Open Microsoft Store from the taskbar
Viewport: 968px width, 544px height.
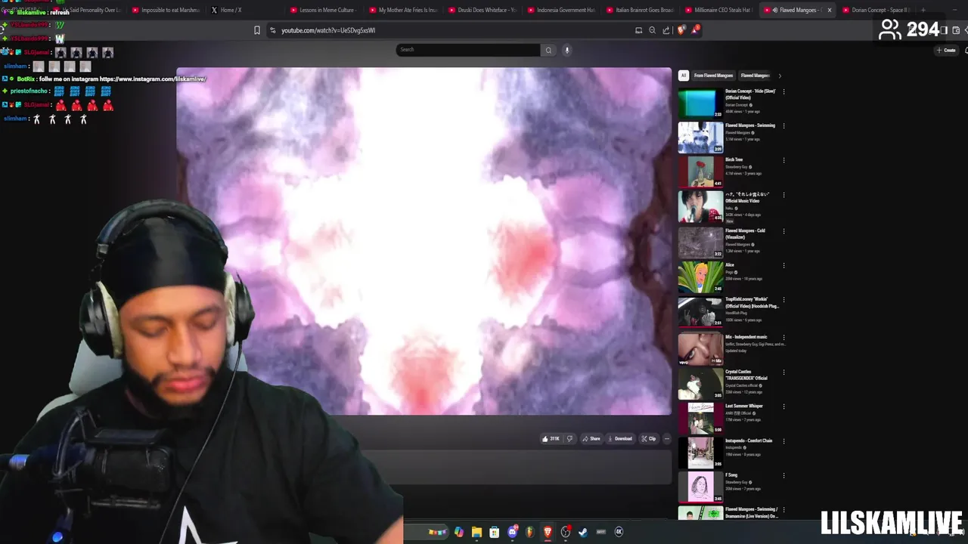tap(495, 532)
